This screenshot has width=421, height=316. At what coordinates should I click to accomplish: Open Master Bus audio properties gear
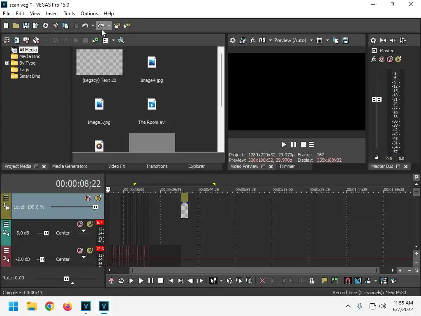point(373,40)
